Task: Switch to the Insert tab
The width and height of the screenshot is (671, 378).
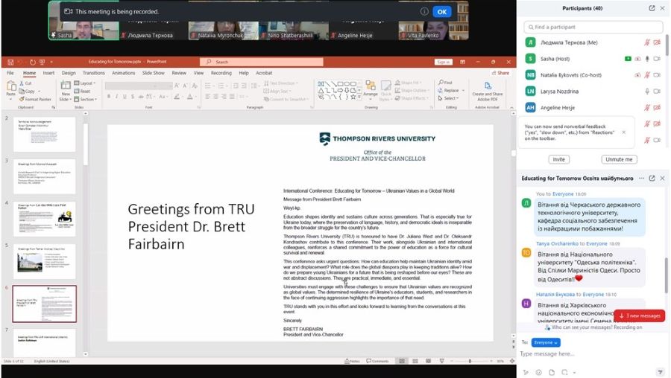Action: tap(48, 73)
